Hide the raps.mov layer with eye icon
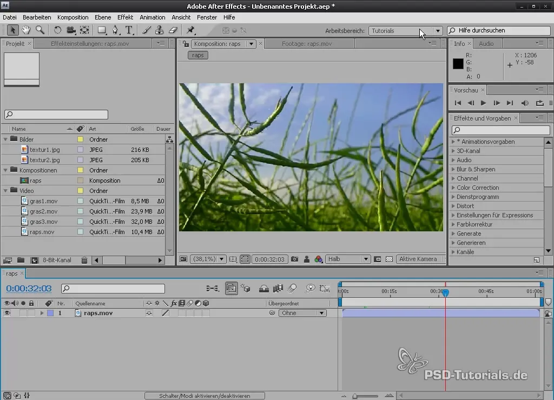This screenshot has width=554, height=400. tap(7, 313)
